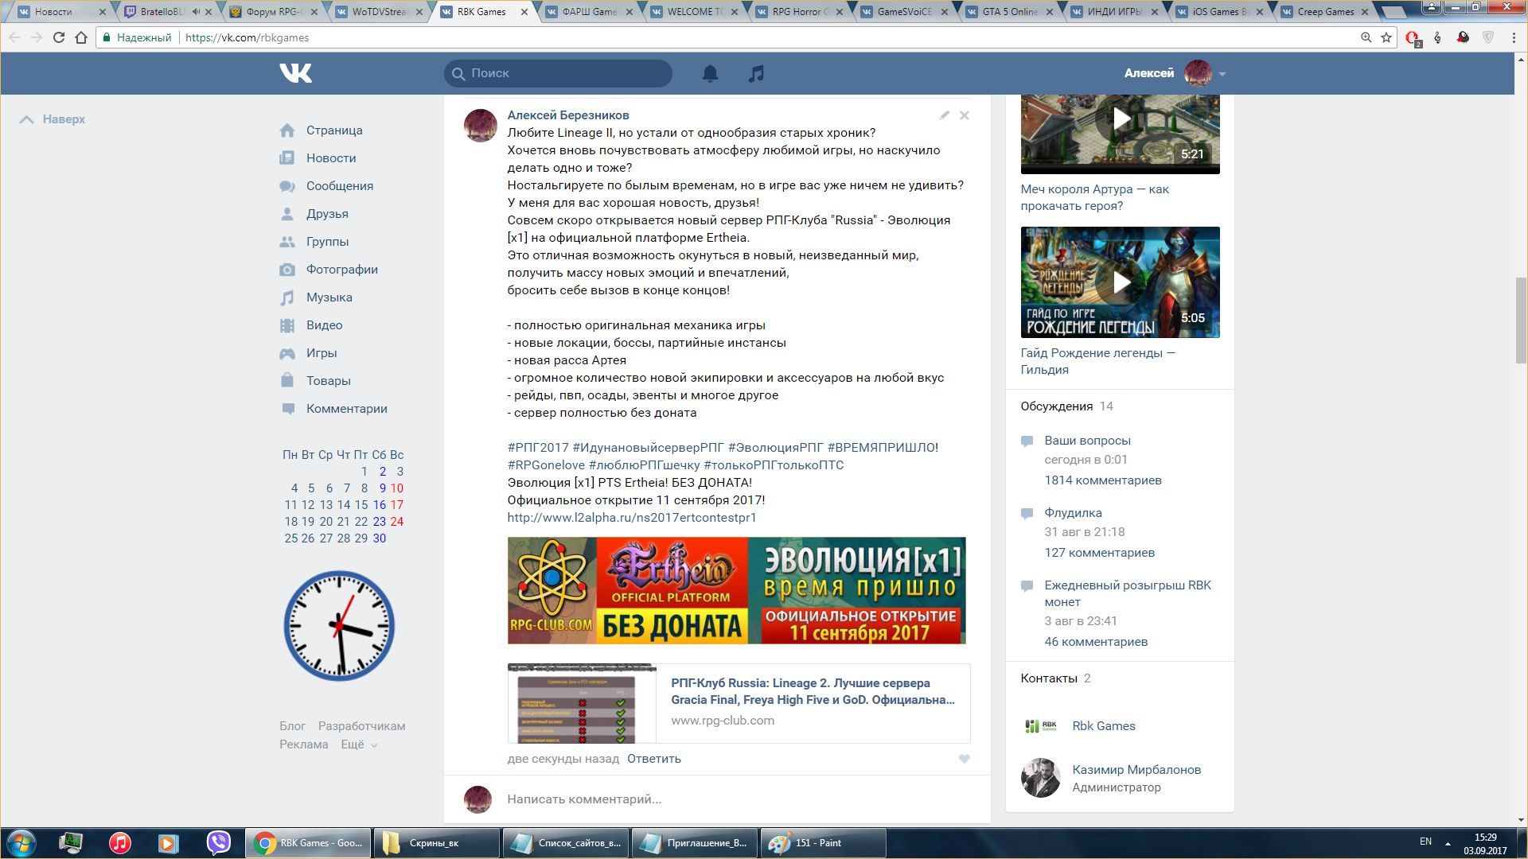Click the Музыка sidebar icon
The width and height of the screenshot is (1528, 859).
pyautogui.click(x=287, y=297)
